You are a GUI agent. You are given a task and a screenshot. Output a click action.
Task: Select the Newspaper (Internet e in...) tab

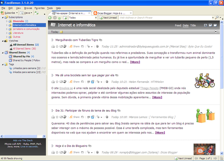click(70, 13)
